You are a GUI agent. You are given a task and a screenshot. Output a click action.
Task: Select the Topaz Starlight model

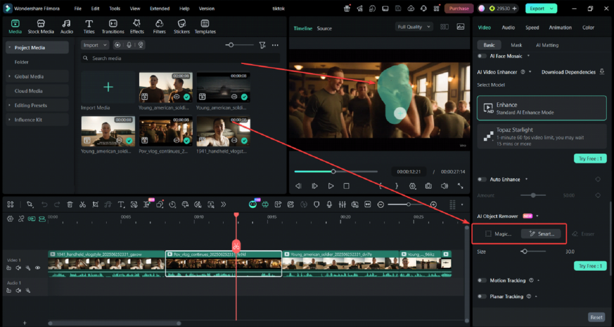coord(542,136)
